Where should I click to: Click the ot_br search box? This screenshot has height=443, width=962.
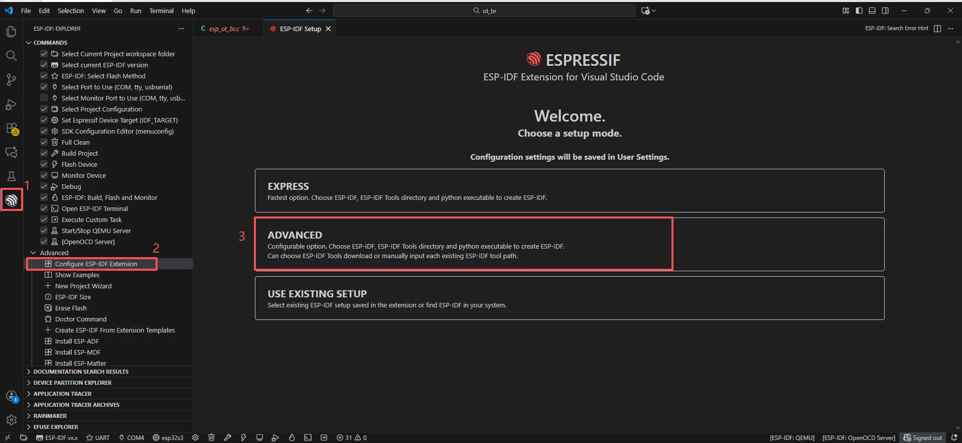[x=484, y=11]
